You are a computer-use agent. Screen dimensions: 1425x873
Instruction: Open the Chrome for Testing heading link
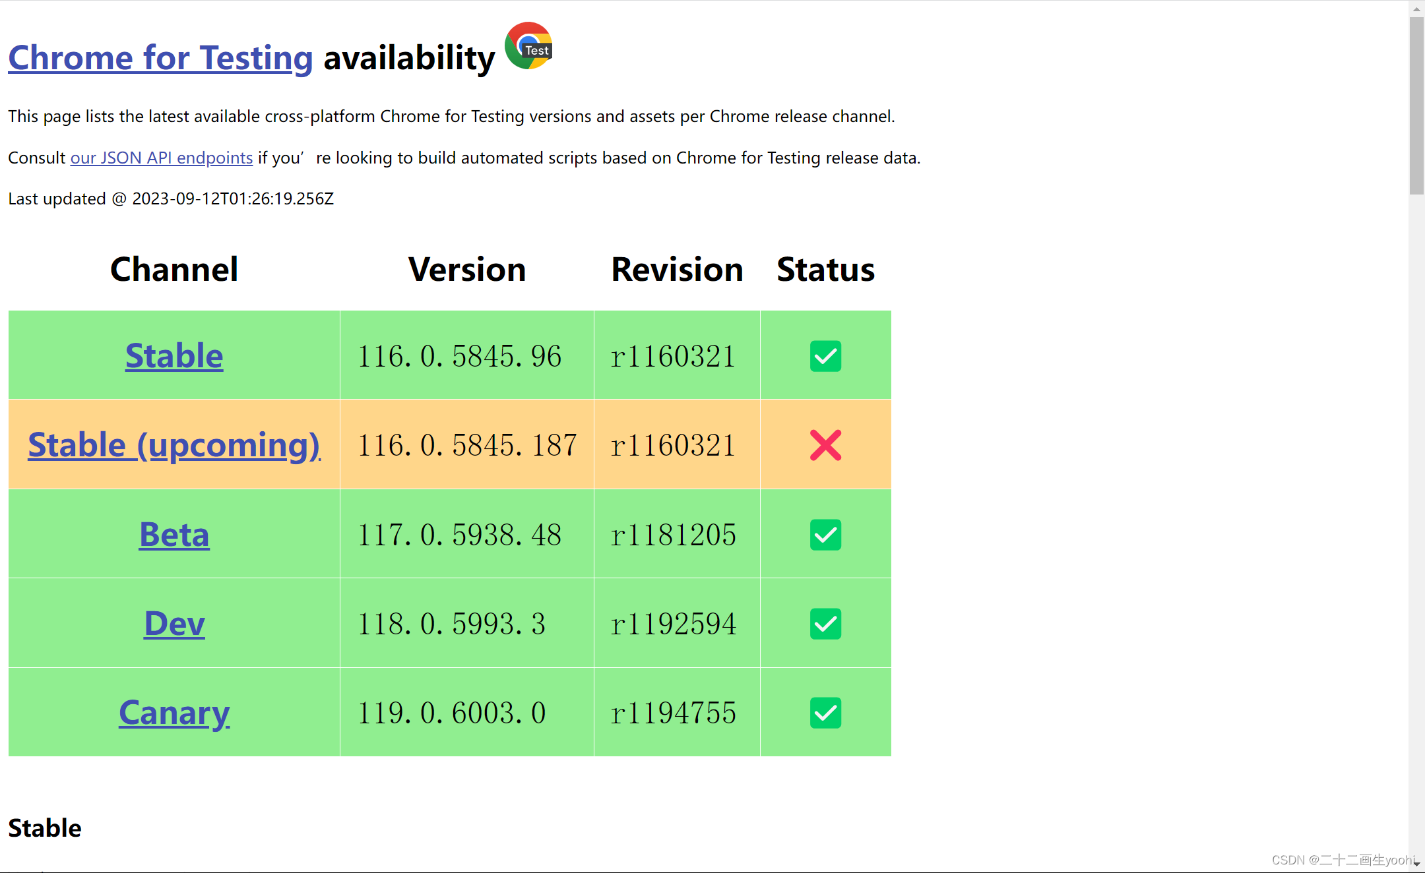pyautogui.click(x=160, y=58)
